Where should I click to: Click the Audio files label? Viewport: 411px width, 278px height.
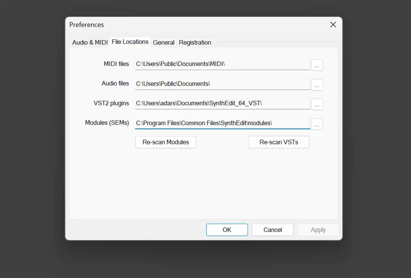(115, 83)
